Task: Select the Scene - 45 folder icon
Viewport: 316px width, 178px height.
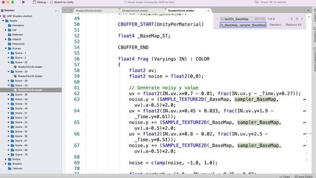Action: (12, 104)
